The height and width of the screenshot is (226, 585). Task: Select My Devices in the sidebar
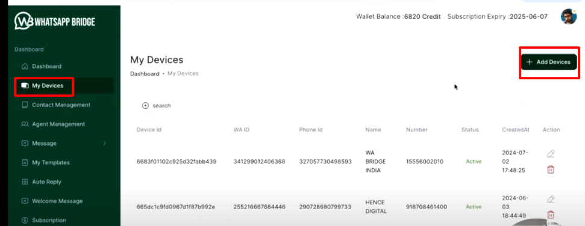tap(48, 85)
